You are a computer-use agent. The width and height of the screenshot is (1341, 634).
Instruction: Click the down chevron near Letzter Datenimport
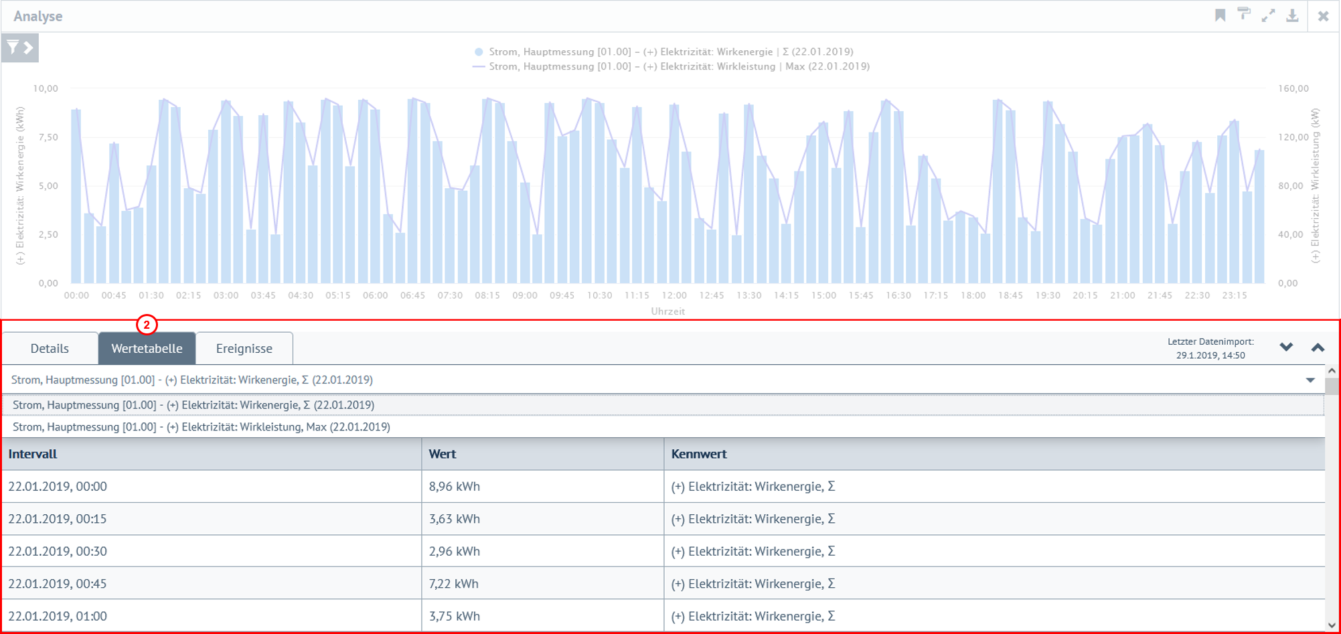click(1286, 347)
